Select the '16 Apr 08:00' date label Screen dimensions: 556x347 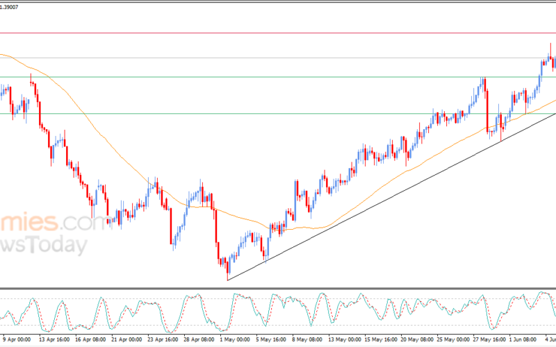point(90,339)
